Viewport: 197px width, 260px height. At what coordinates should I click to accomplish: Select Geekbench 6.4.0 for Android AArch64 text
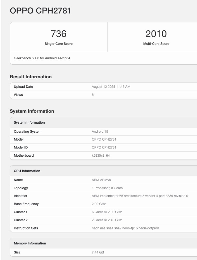point(42,58)
